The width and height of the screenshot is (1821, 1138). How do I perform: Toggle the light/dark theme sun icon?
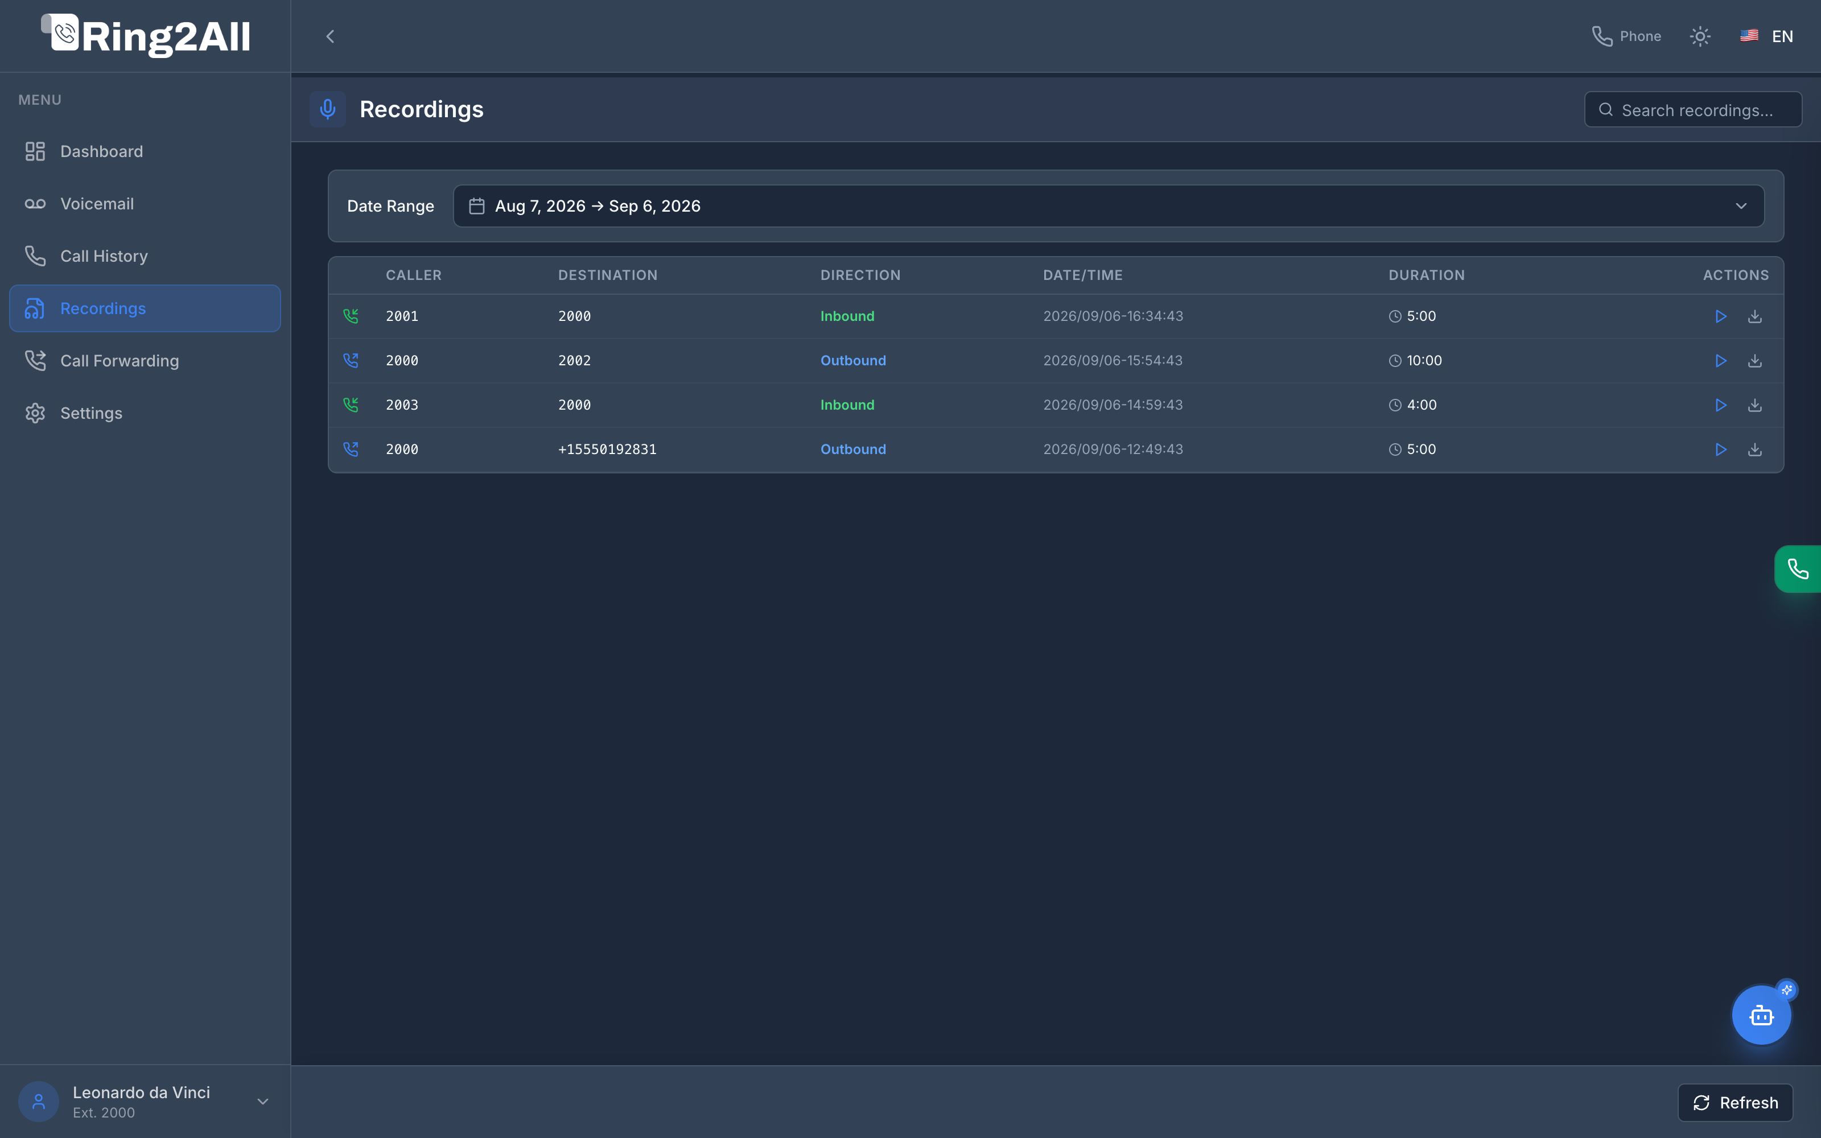point(1700,36)
